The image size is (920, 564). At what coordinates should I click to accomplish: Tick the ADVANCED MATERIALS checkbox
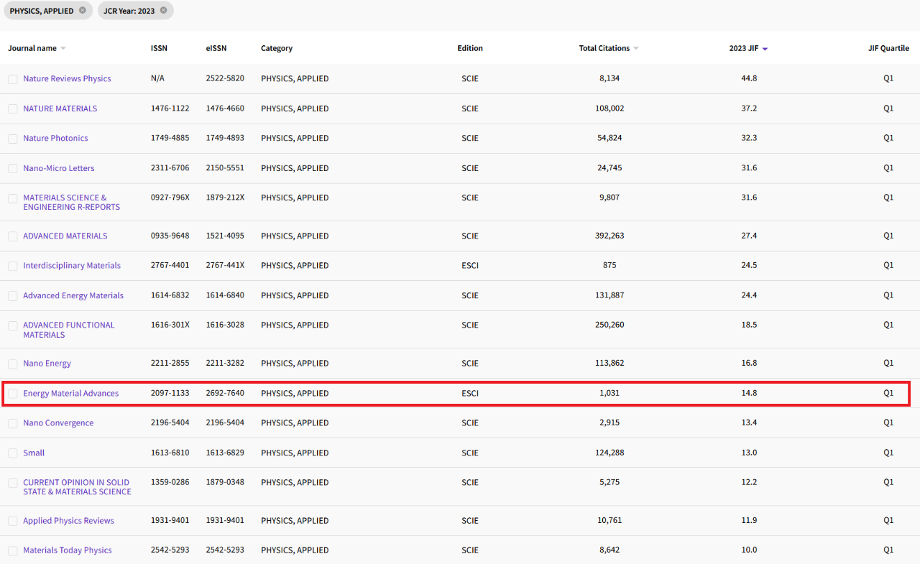tap(13, 236)
